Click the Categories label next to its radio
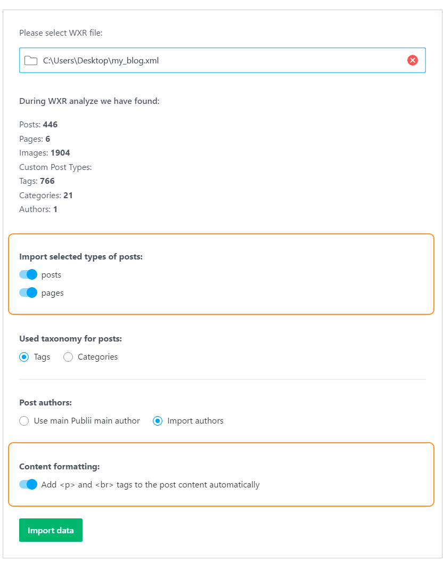The width and height of the screenshot is (443, 569). pos(99,357)
